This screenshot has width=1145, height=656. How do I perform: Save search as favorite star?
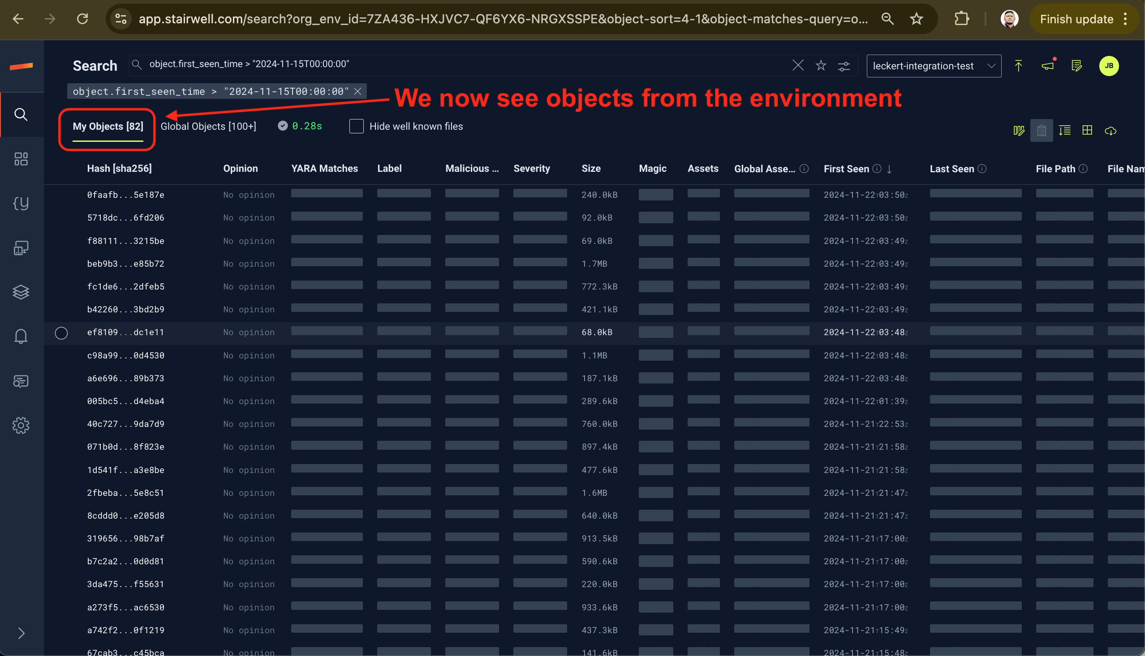[x=821, y=66]
